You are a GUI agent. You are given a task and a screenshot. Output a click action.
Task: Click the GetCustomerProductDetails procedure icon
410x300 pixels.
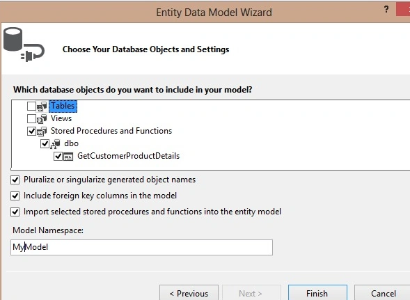68,157
